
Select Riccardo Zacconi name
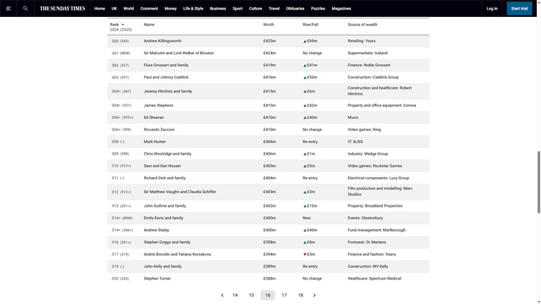(159, 130)
